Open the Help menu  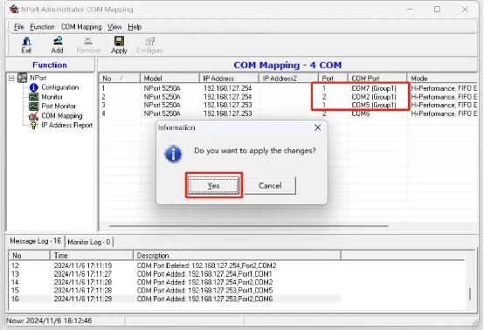pos(135,27)
